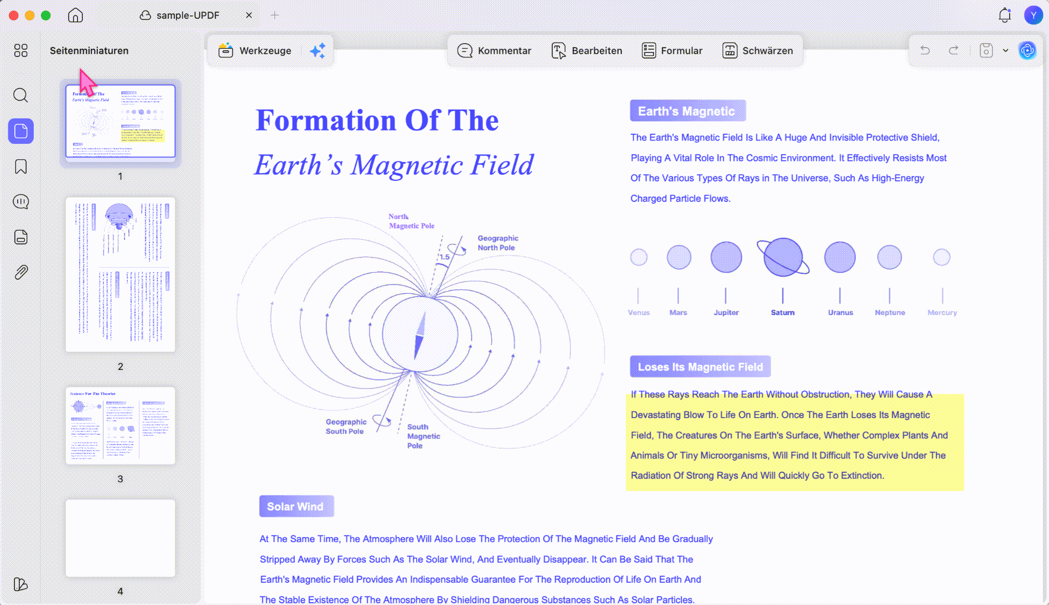The width and height of the screenshot is (1049, 605).
Task: Select page 3 thumbnail
Action: click(120, 426)
